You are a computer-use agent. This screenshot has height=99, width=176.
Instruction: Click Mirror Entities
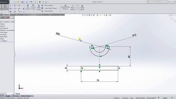[47, 5]
